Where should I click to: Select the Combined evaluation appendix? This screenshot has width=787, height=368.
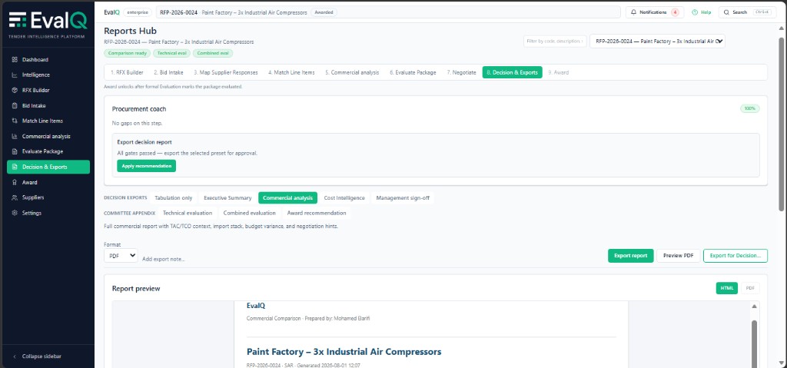point(250,213)
